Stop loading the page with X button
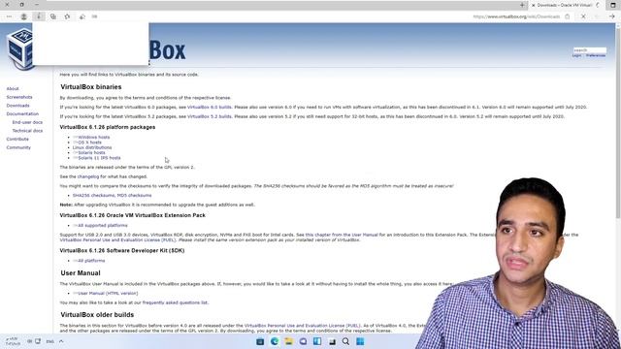 click(x=583, y=16)
